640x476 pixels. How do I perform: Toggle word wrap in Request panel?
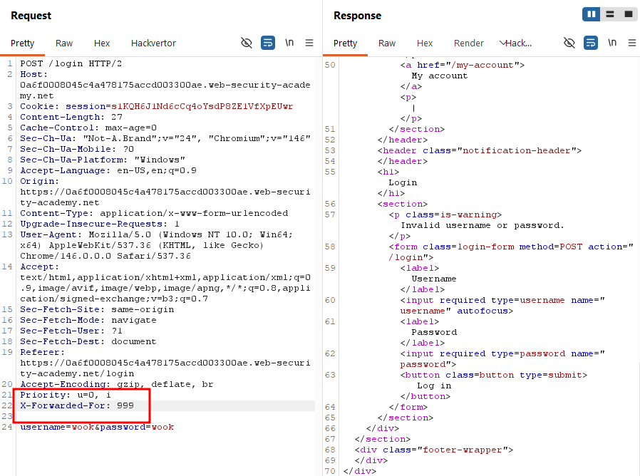(x=268, y=43)
